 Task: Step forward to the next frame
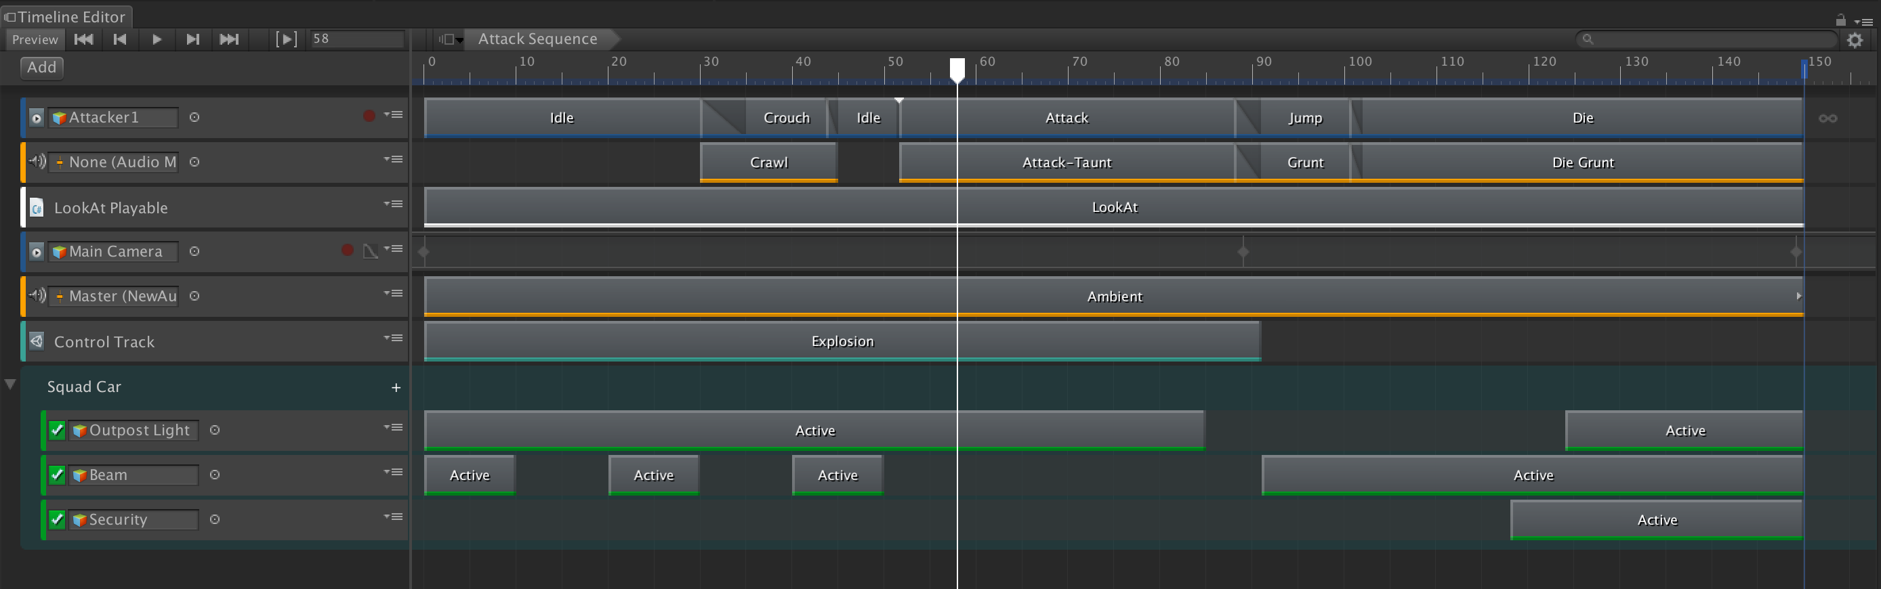click(x=192, y=39)
